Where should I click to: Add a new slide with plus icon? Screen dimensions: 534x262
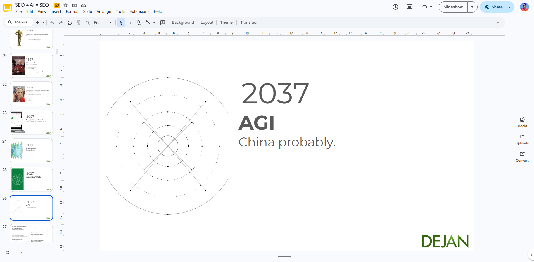coord(37,22)
